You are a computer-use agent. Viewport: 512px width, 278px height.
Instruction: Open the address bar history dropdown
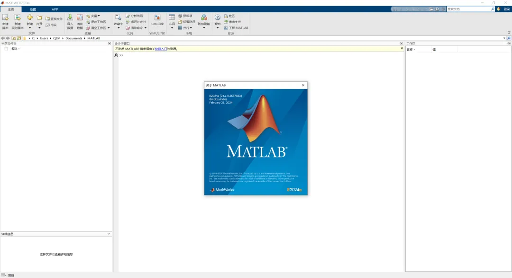coord(504,38)
